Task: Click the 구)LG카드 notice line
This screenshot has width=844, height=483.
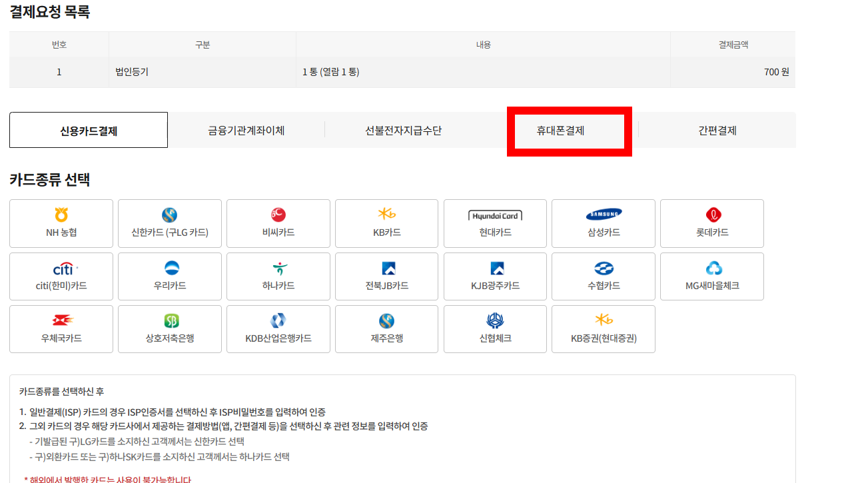Action: (137, 441)
